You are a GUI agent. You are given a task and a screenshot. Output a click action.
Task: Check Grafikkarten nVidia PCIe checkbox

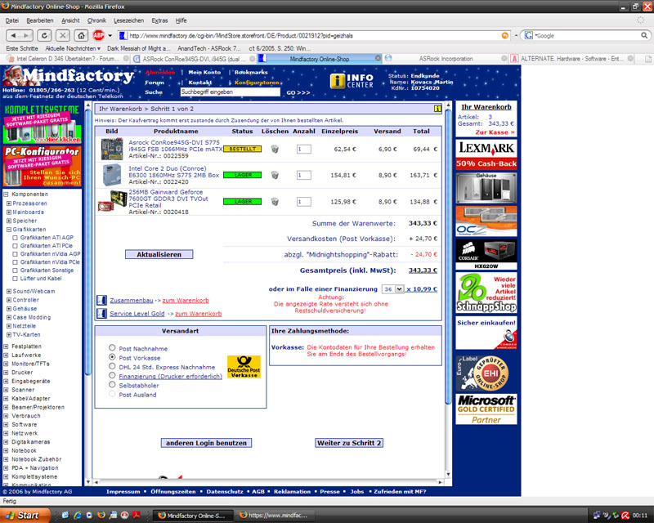coord(15,262)
